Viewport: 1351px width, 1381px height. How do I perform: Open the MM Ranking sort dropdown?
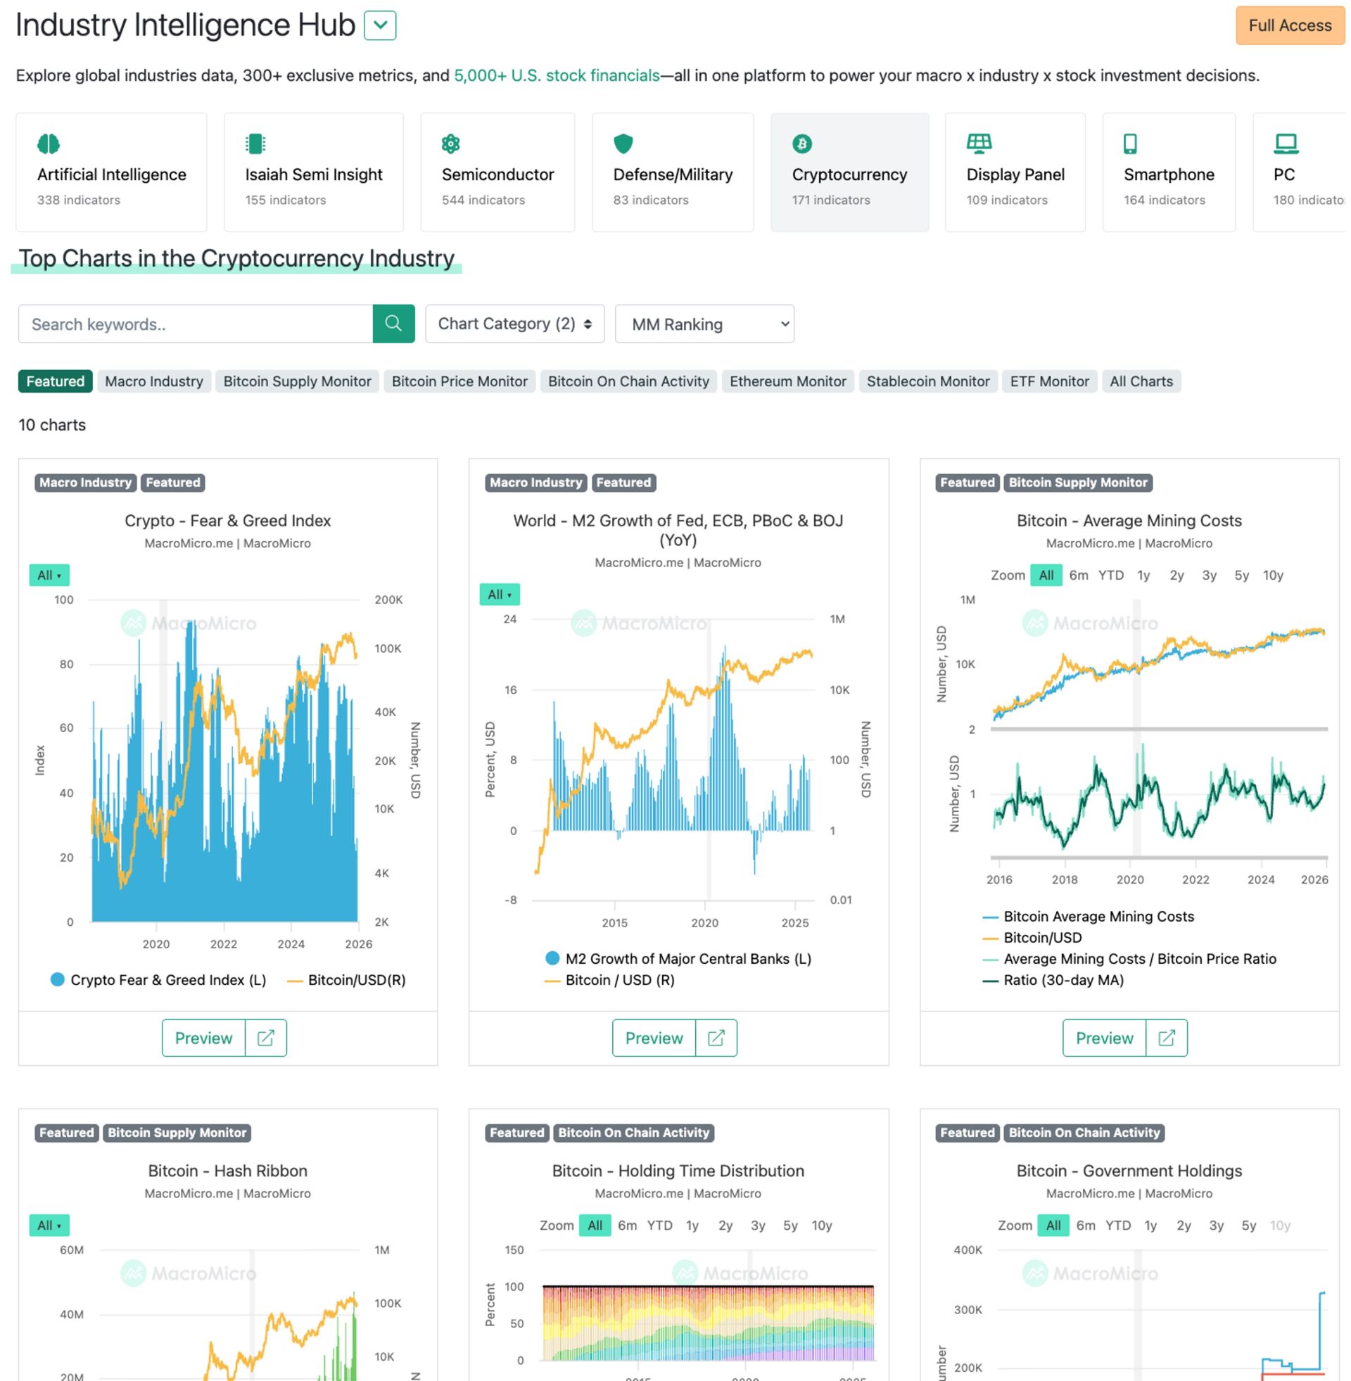point(704,324)
